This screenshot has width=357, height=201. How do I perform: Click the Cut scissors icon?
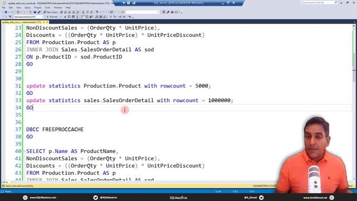[x=83, y=12]
